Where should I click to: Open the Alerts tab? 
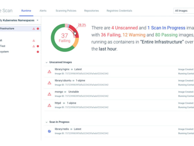pyautogui.click(x=43, y=11)
